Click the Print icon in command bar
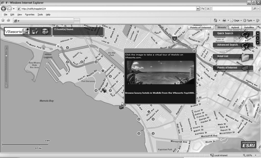Viewport: 261px width, 158px height. point(224,20)
